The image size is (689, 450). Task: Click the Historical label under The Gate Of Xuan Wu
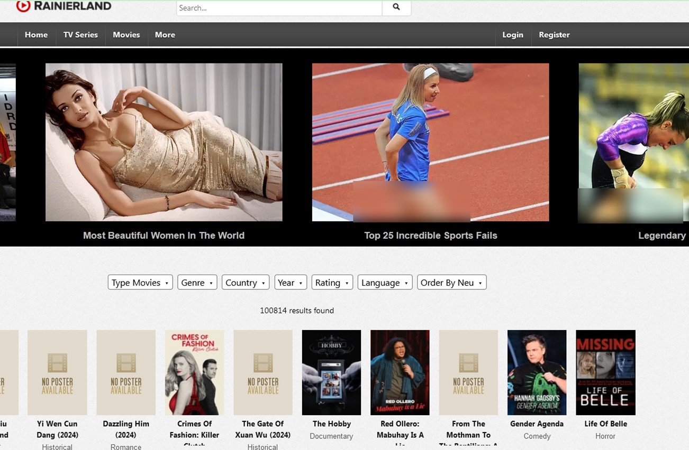[262, 447]
